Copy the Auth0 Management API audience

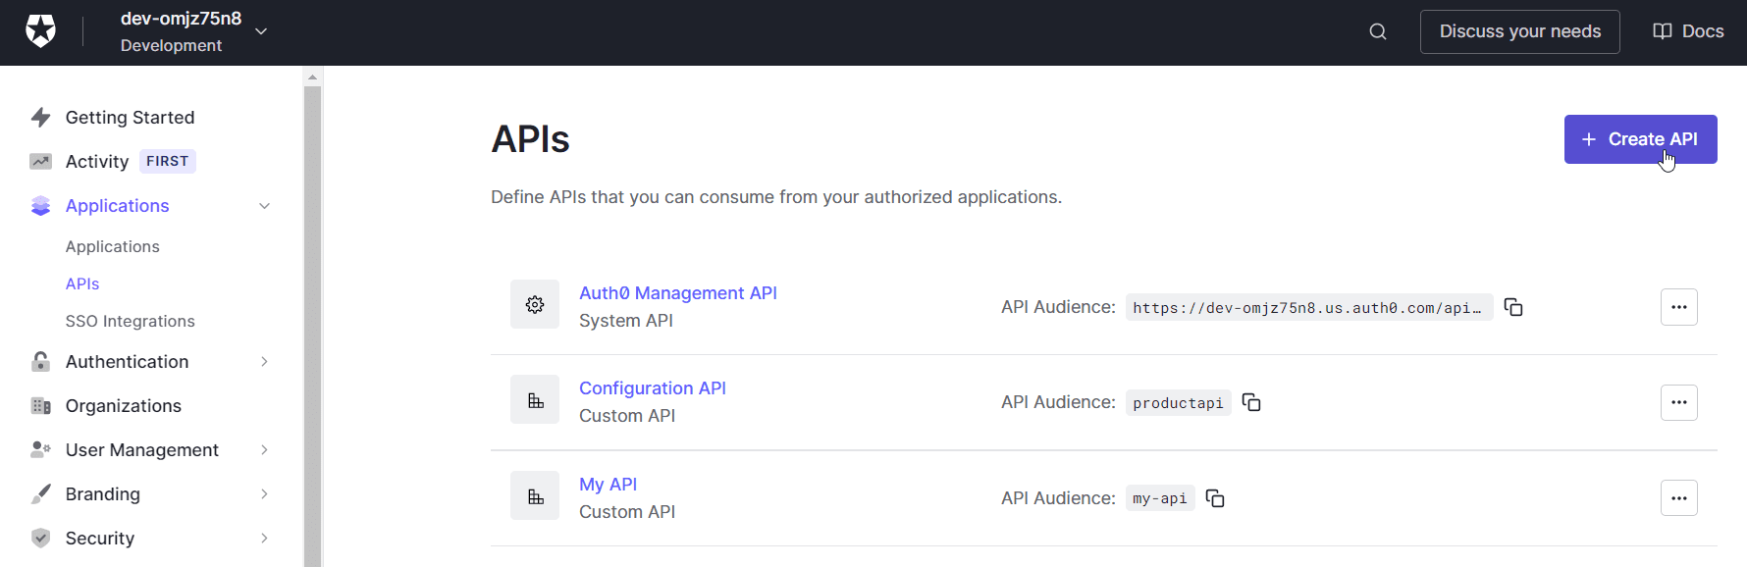(1513, 307)
